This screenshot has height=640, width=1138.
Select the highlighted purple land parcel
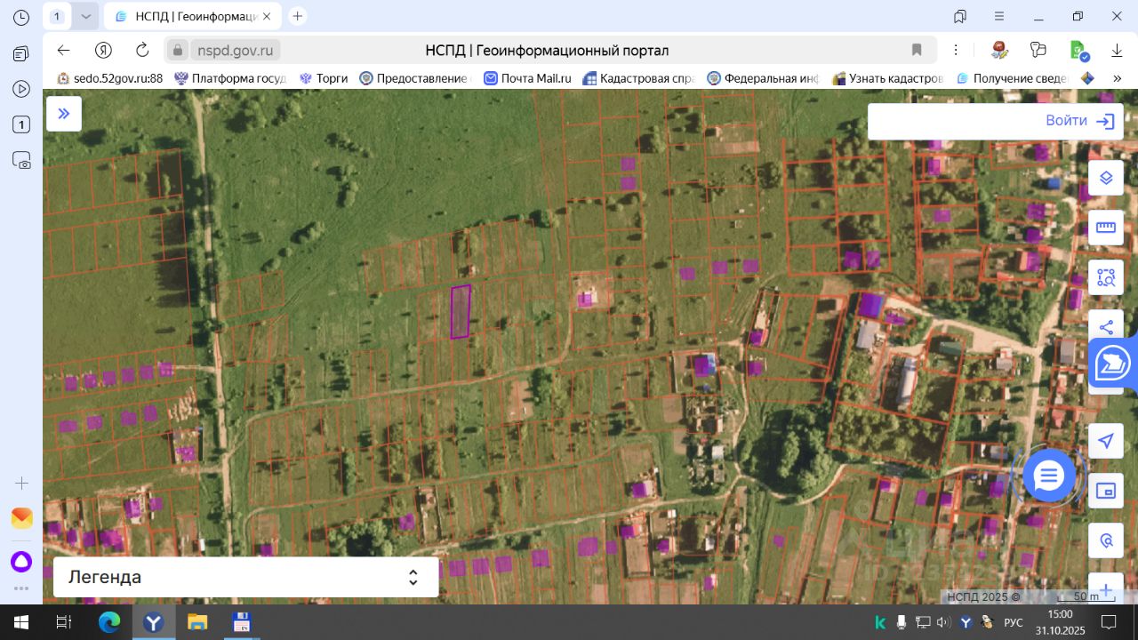pyautogui.click(x=461, y=311)
